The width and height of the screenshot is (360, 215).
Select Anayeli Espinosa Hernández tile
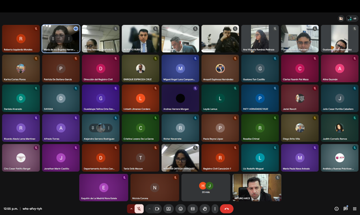click(x=220, y=69)
